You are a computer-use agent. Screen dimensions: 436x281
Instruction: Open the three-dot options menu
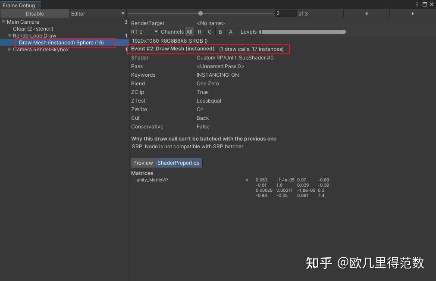pos(417,4)
